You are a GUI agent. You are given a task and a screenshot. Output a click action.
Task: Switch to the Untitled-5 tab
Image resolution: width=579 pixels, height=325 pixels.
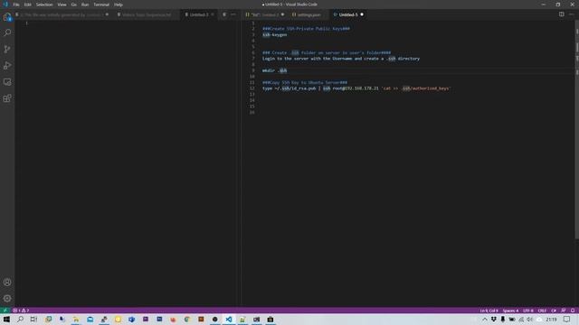click(347, 14)
